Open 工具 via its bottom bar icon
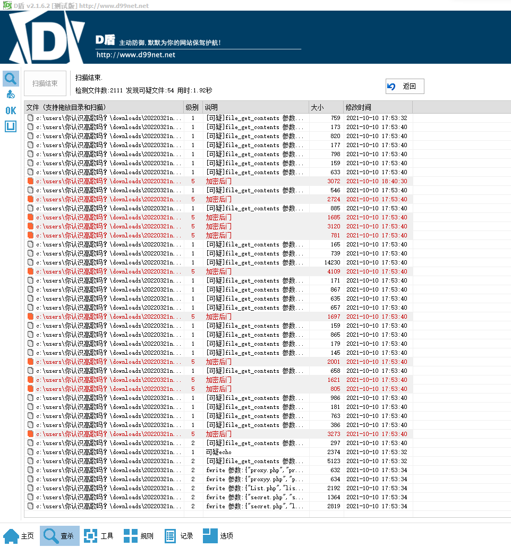511x547 pixels. (91, 535)
